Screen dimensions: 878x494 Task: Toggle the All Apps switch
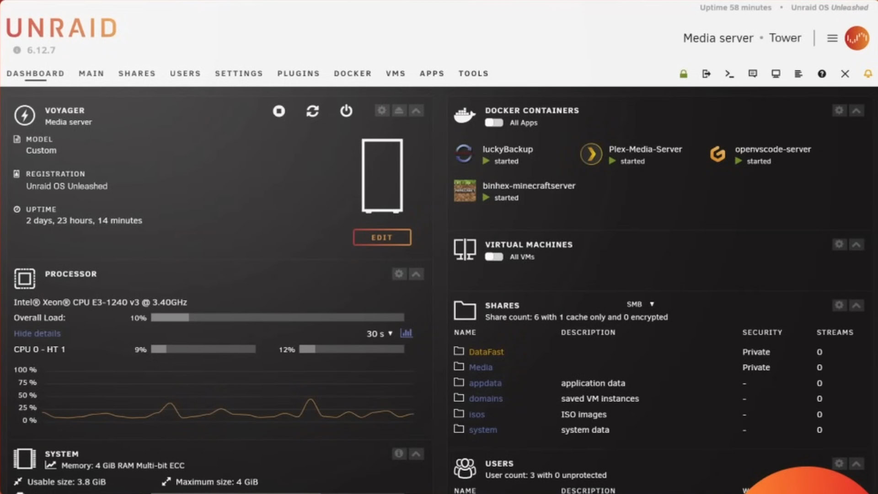tap(494, 123)
